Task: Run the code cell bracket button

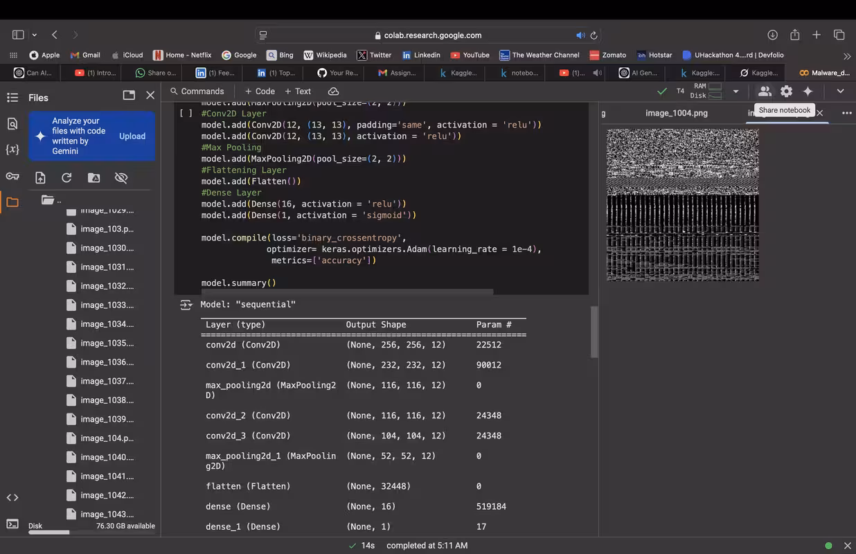Action: click(x=186, y=113)
